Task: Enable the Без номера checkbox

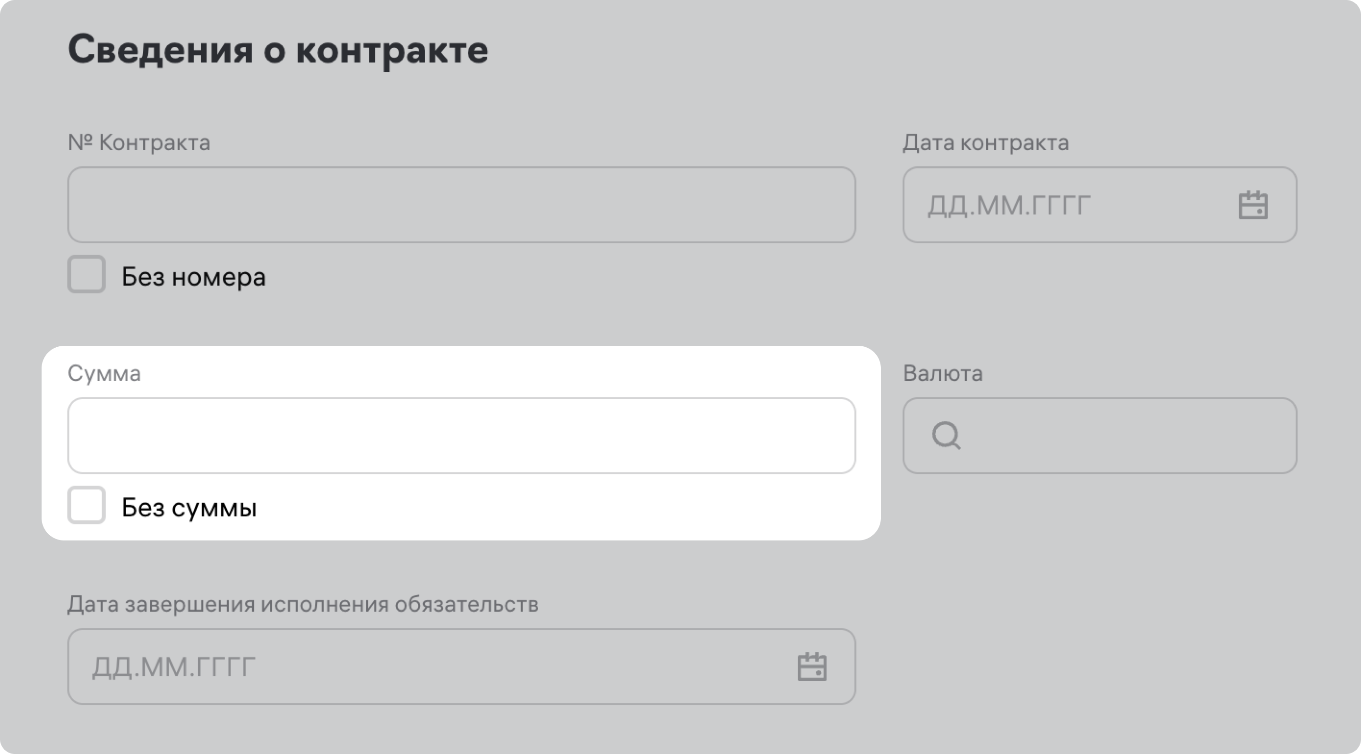Action: [x=86, y=274]
